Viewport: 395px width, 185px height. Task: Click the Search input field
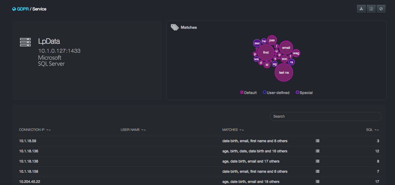325,116
